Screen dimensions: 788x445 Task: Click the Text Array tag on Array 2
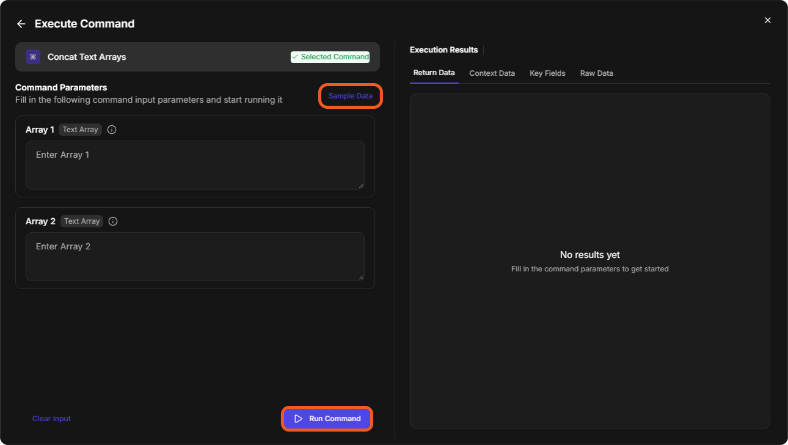pos(82,221)
